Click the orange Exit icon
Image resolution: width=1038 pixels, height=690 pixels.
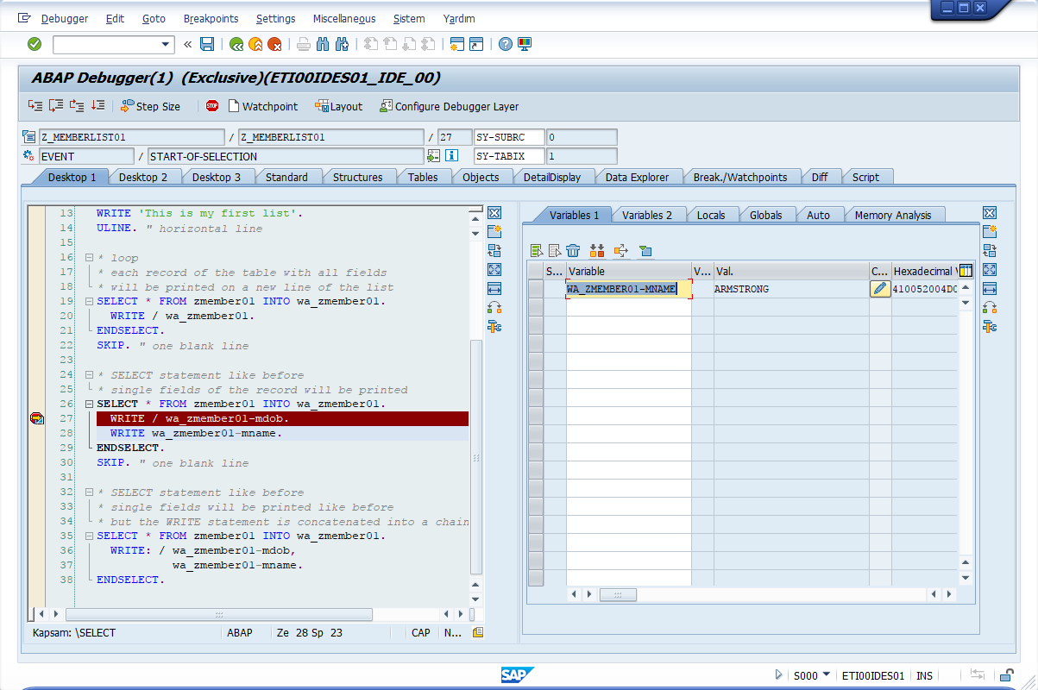coord(255,44)
